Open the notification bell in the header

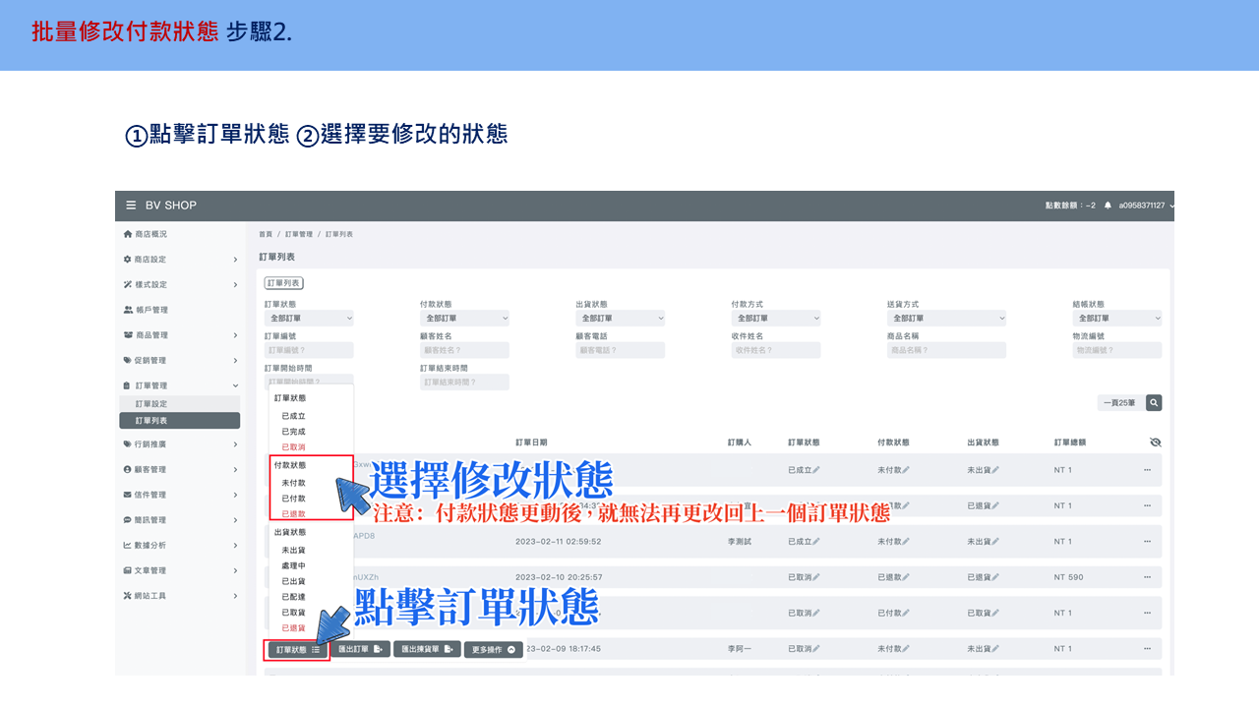(x=1108, y=206)
